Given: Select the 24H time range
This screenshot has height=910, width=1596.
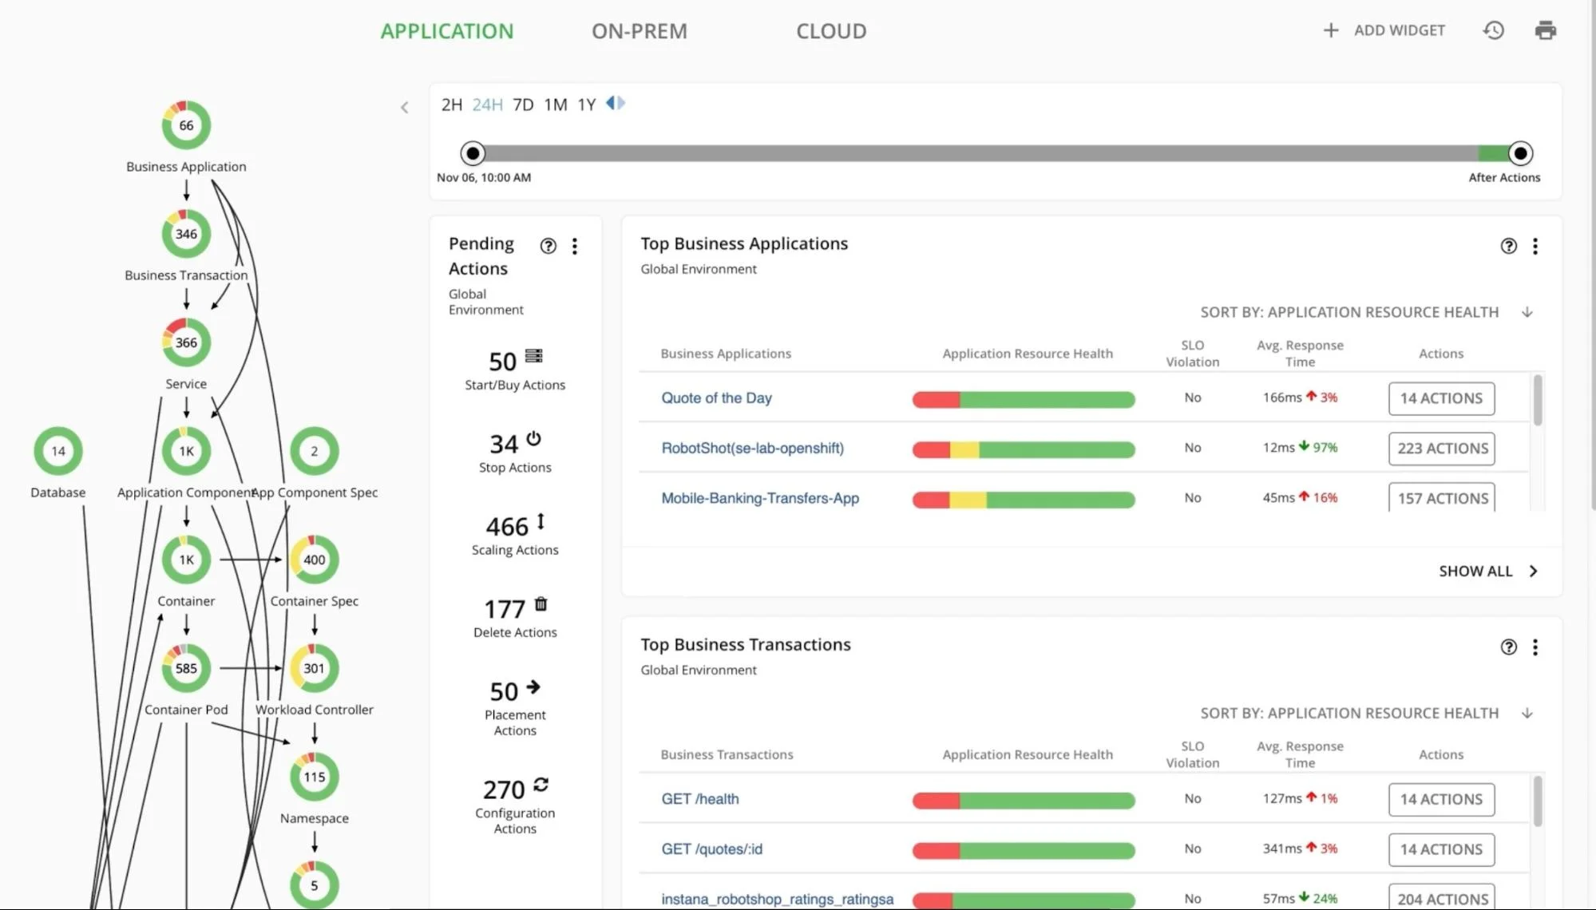Looking at the screenshot, I should 488,105.
